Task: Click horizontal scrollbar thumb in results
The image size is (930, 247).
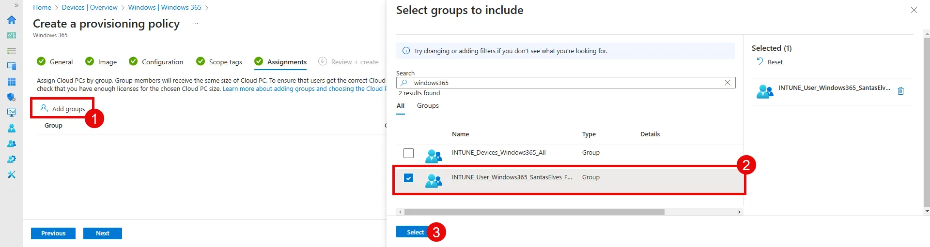Action: coord(534,212)
